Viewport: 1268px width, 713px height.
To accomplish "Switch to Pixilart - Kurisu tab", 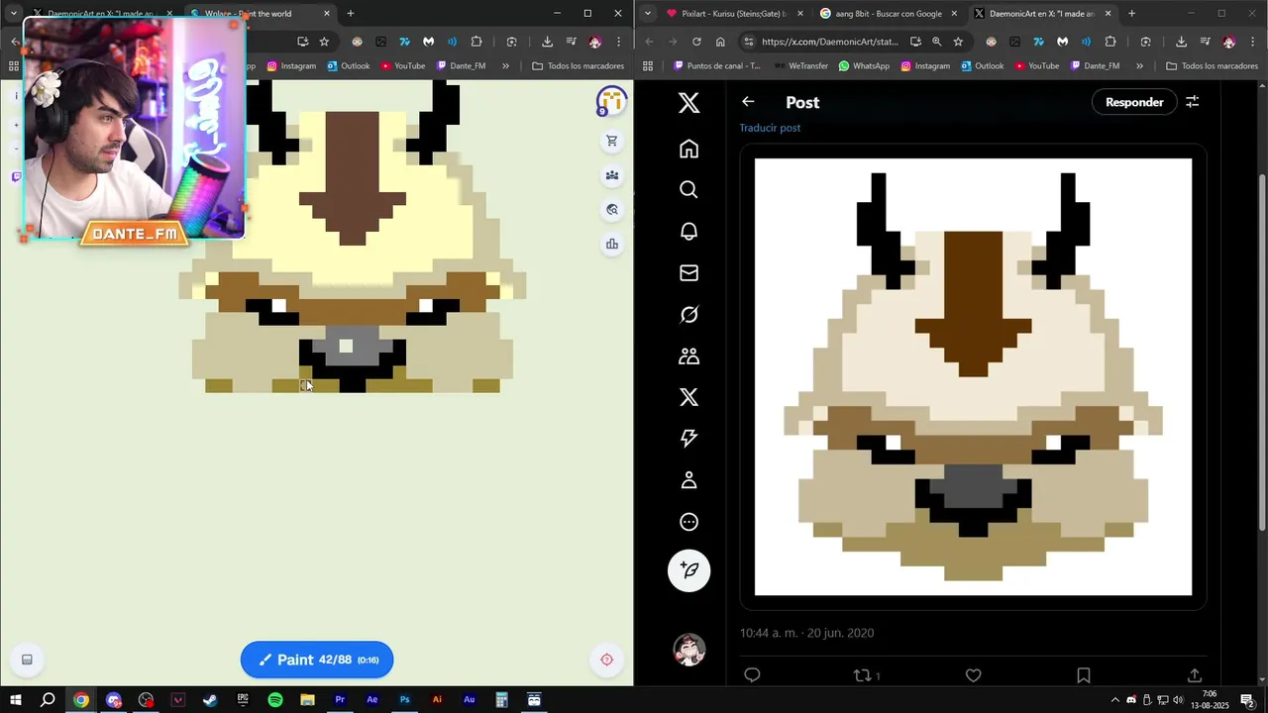I will click(735, 14).
